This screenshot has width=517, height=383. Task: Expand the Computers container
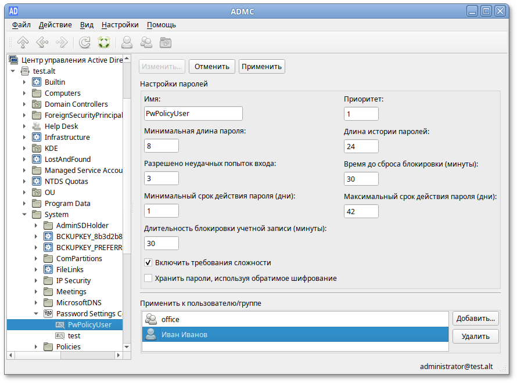tap(24, 93)
